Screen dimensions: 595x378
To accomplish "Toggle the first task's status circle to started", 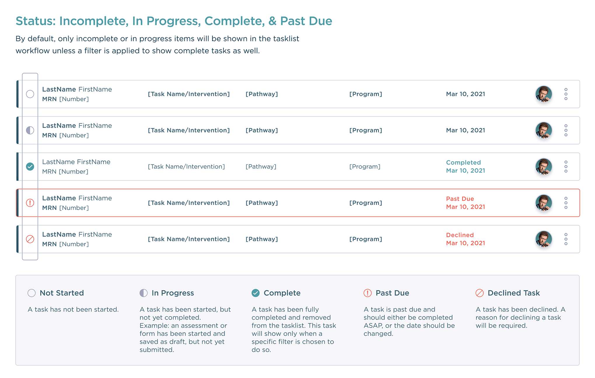I will pos(30,94).
